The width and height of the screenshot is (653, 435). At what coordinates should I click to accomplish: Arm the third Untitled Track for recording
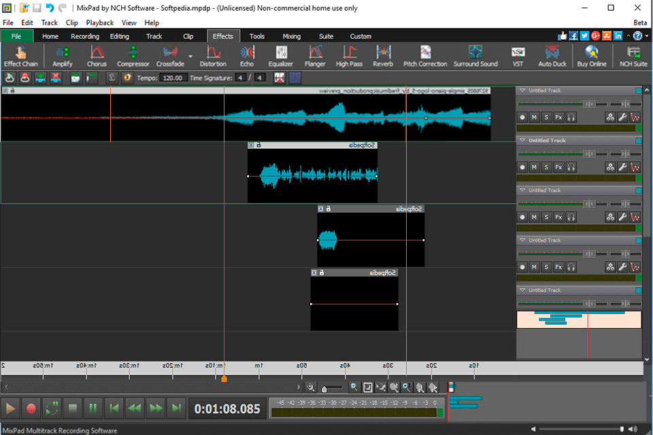click(522, 217)
